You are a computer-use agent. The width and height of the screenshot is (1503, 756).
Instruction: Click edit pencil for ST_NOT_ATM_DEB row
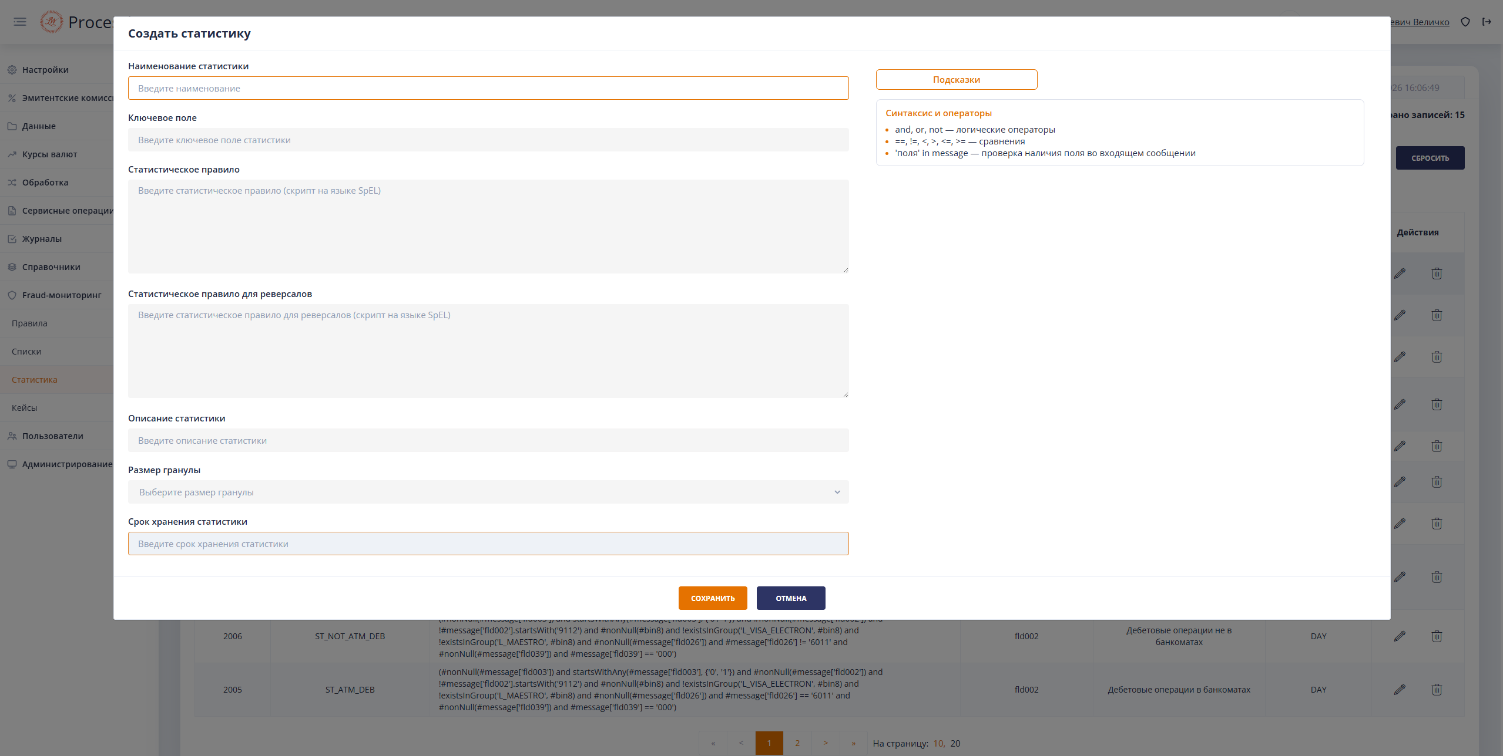1400,636
